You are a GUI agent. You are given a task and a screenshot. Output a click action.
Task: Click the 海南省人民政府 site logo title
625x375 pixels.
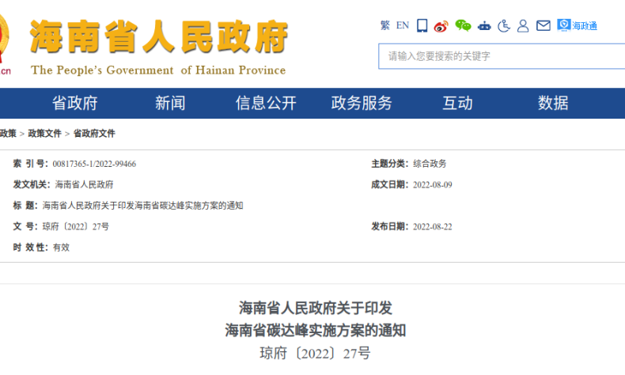[x=159, y=36]
